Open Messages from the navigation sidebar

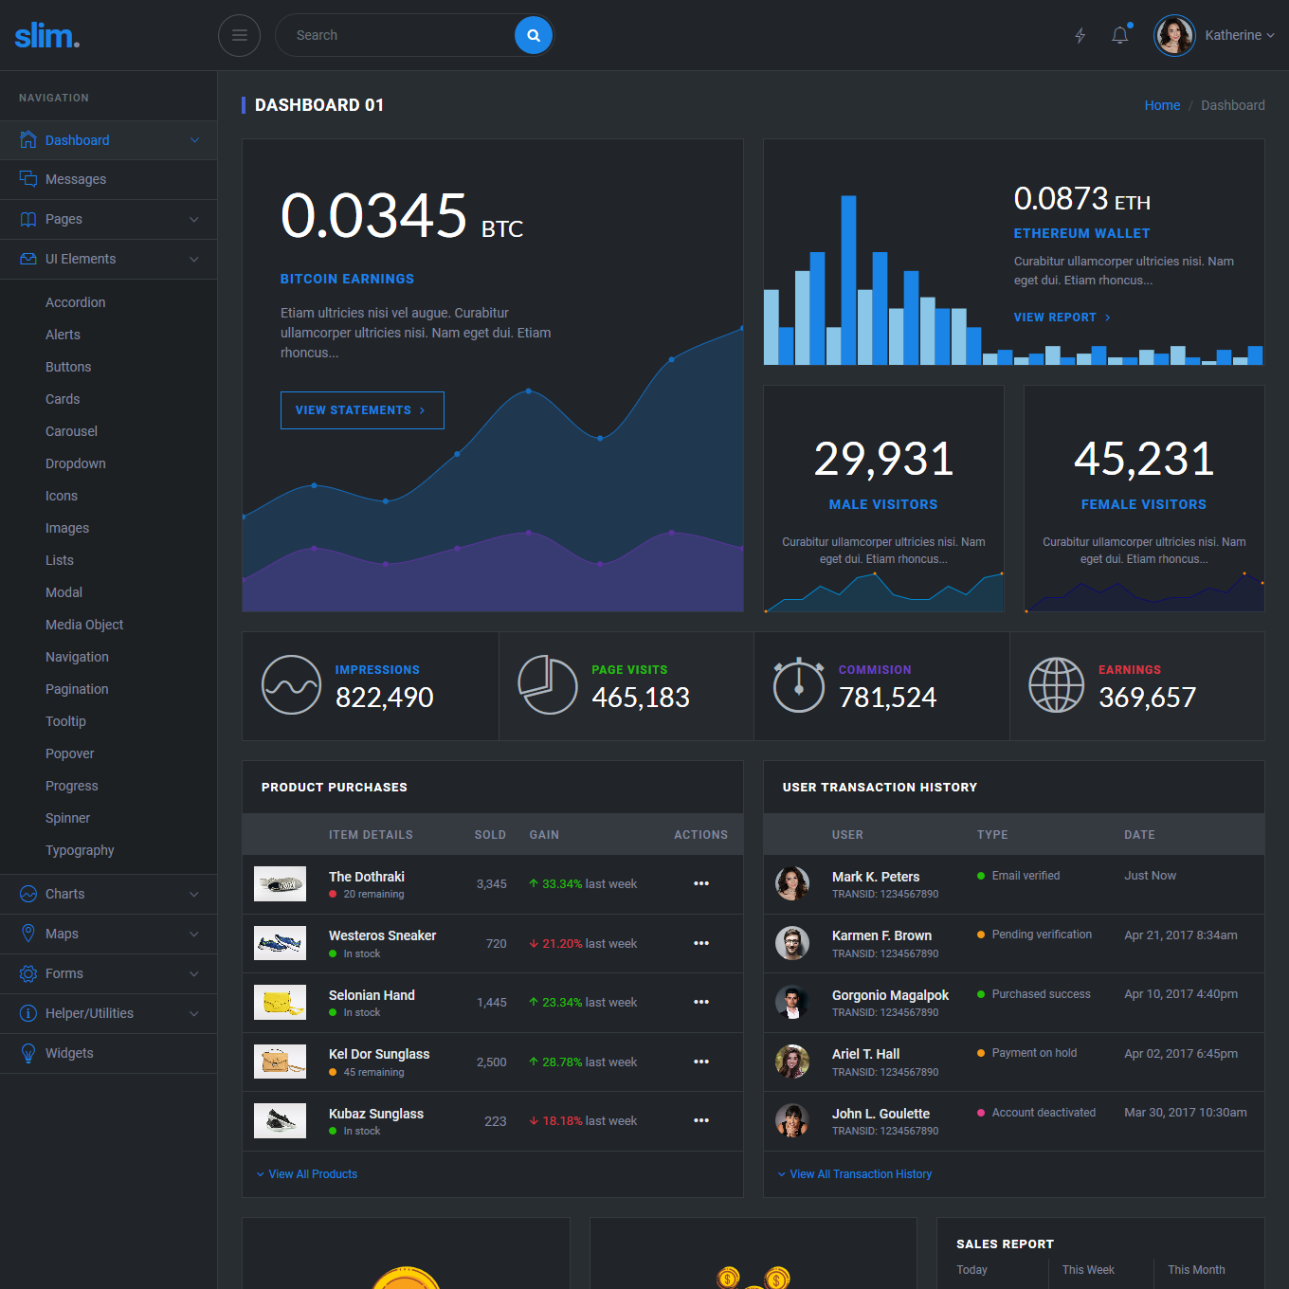click(76, 179)
